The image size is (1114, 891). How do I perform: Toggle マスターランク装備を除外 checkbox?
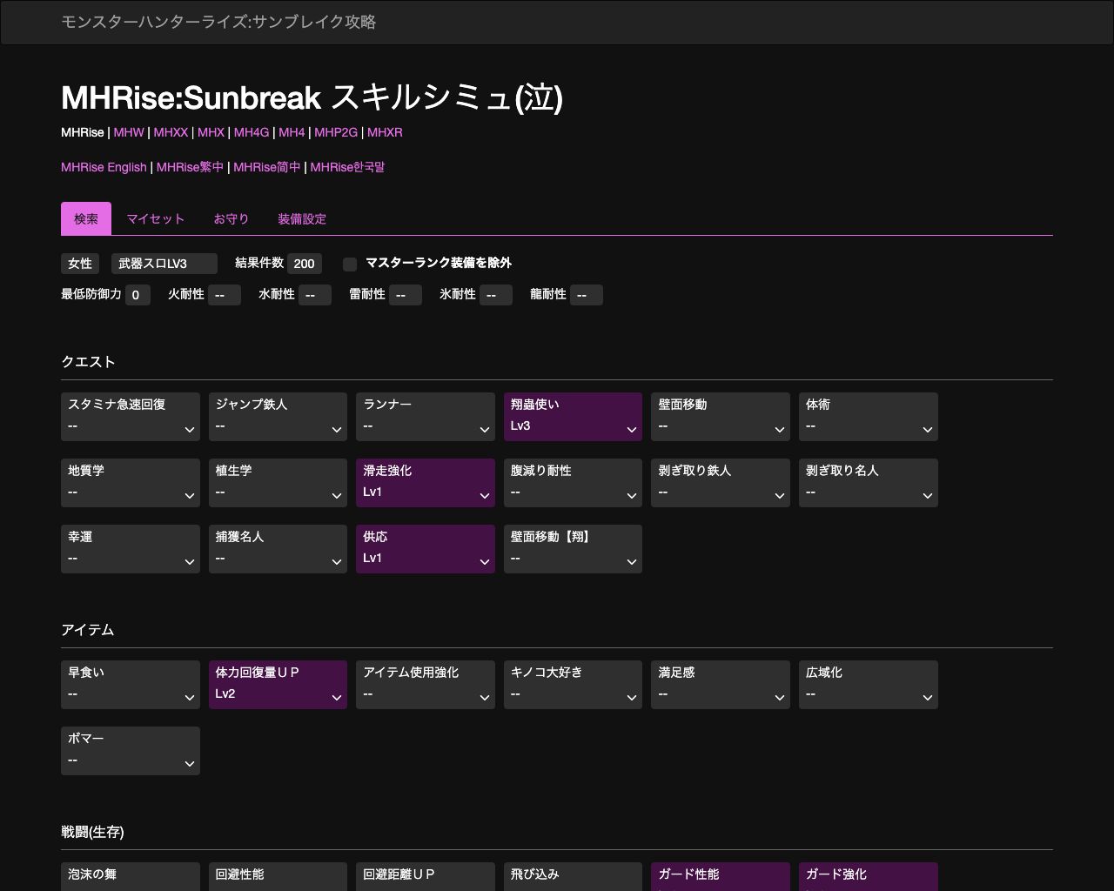click(x=350, y=264)
